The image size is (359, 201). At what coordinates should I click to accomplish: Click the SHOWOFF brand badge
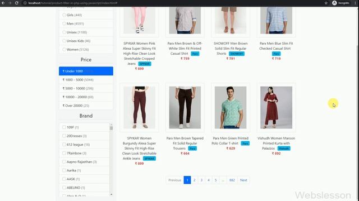pos(237,54)
